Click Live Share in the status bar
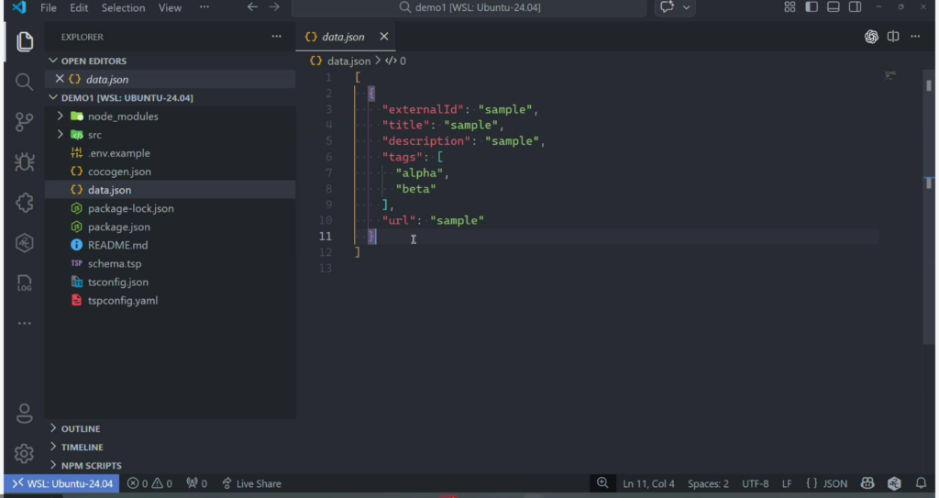This screenshot has height=498, width=939. tap(251, 483)
